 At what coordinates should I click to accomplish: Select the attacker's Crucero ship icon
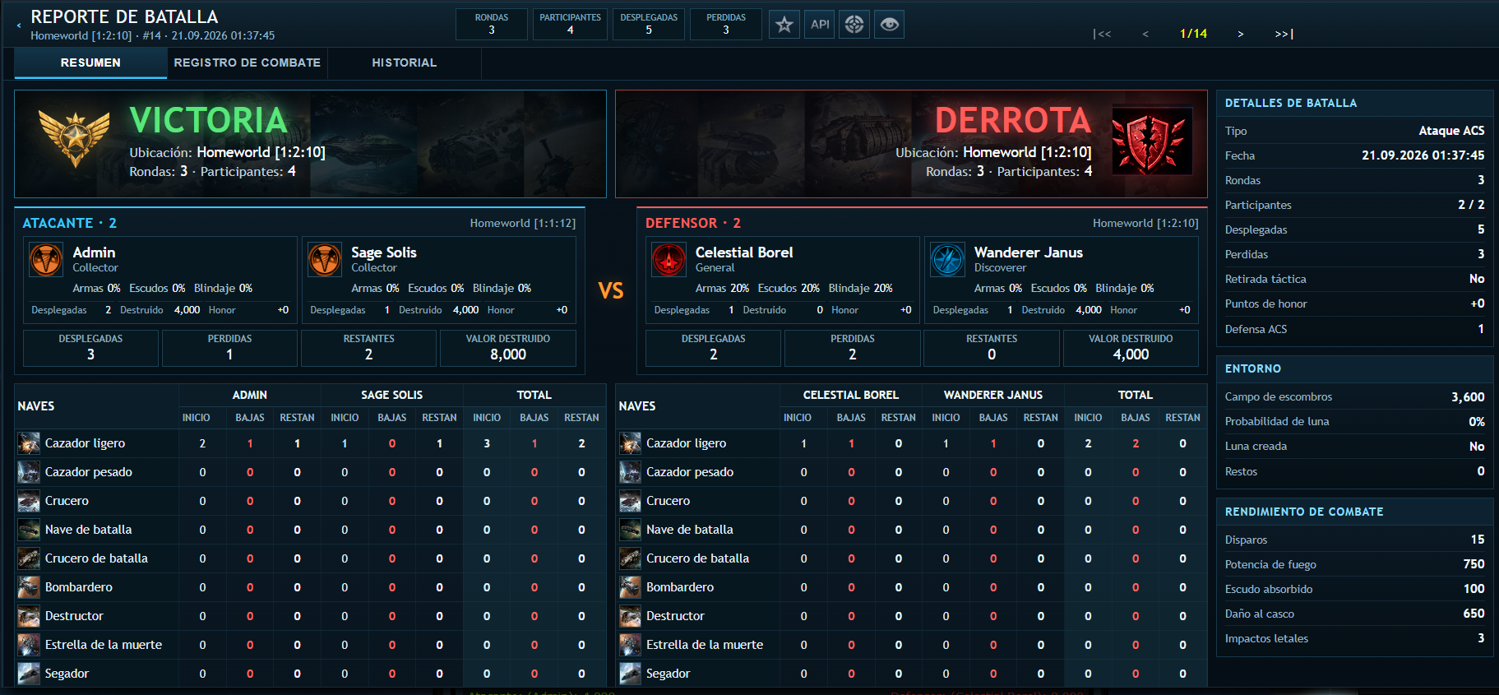tap(29, 501)
